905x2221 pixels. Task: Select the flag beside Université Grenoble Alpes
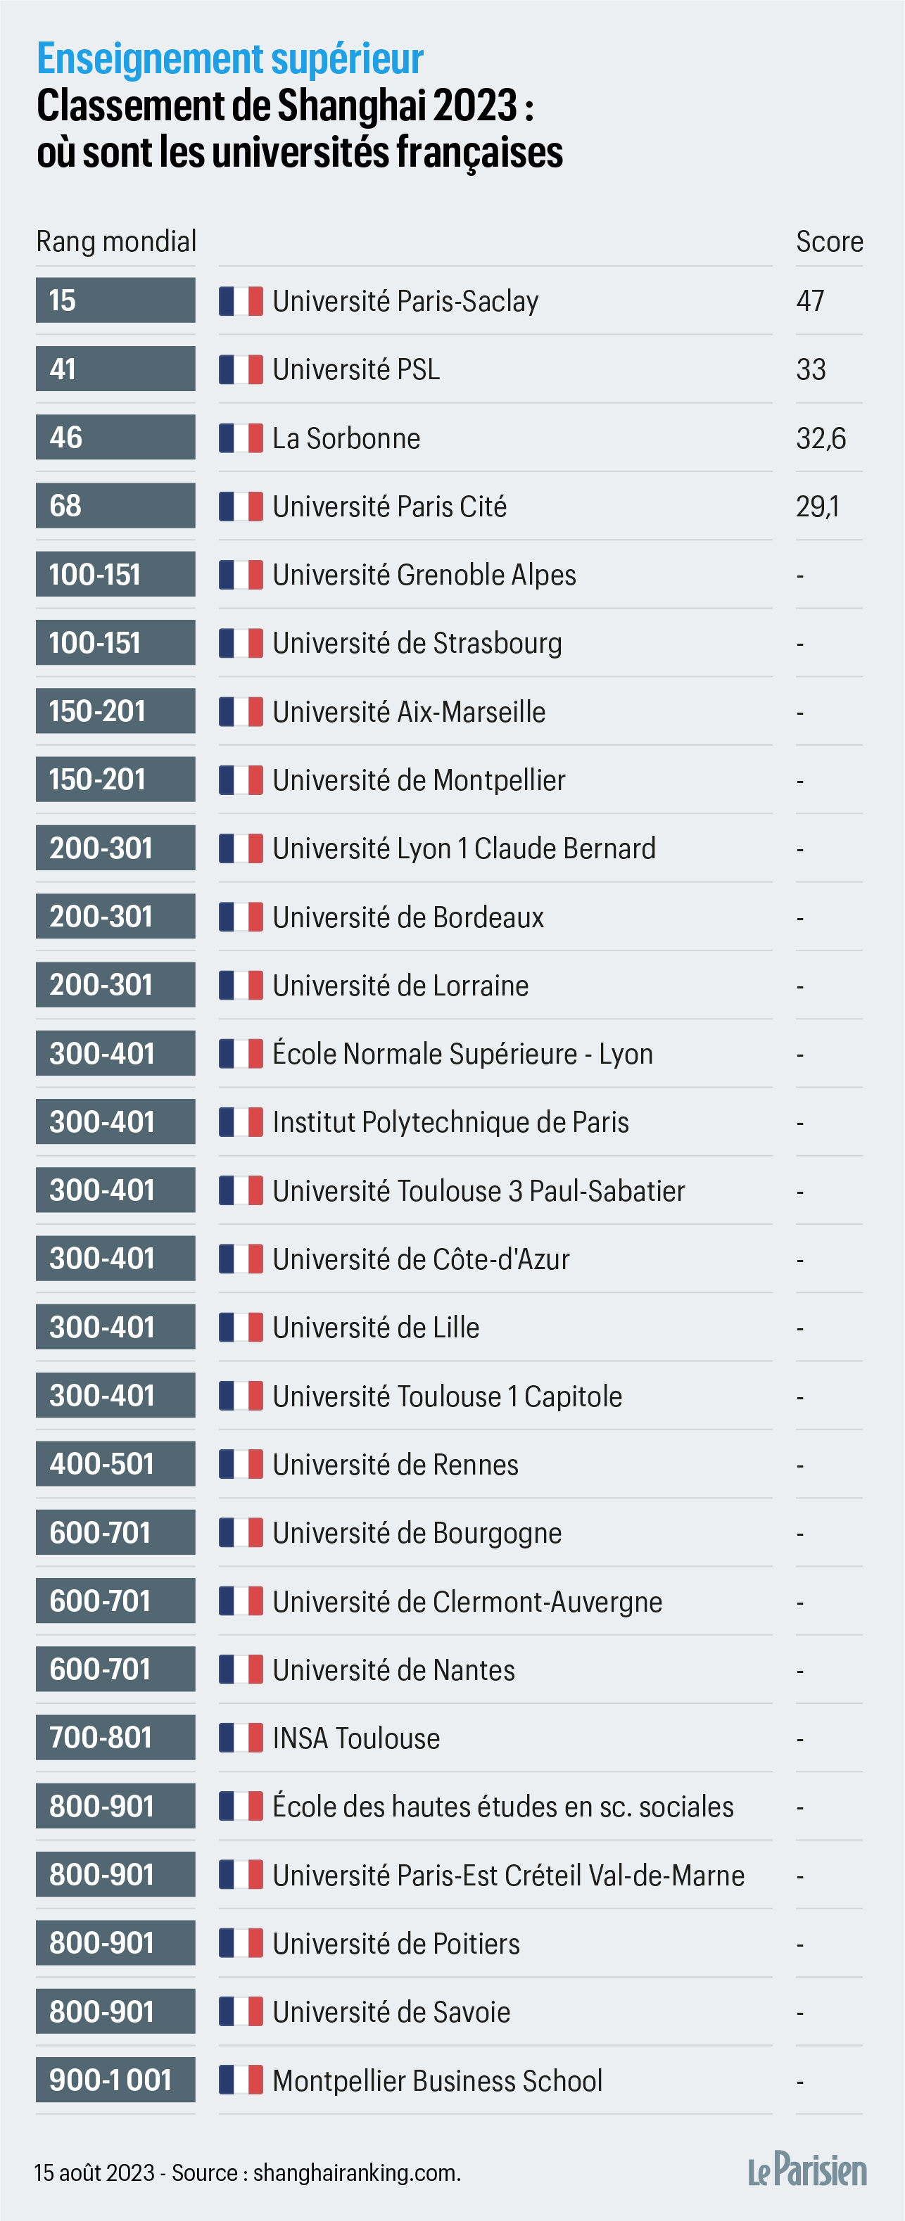[x=241, y=574]
